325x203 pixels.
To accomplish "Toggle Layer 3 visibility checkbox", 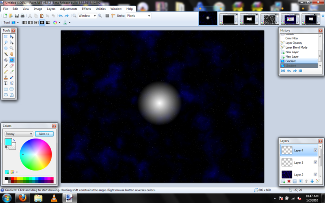I will pos(316,162).
